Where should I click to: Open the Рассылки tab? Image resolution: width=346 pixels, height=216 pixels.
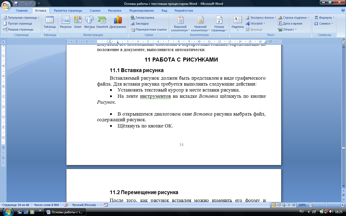tap(115, 11)
